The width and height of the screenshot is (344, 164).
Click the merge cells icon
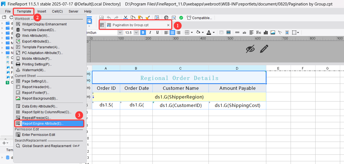click(x=221, y=32)
